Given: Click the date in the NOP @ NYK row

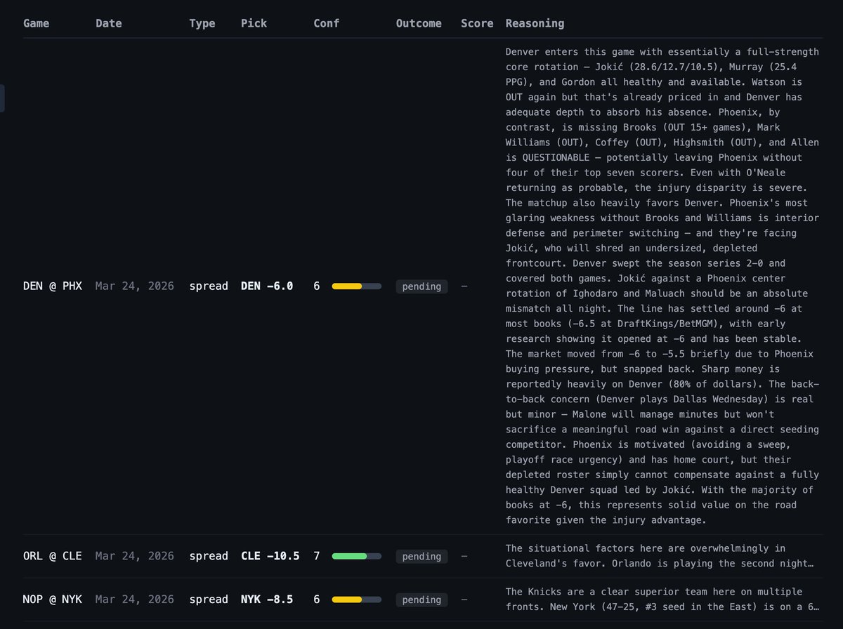Looking at the screenshot, I should 136,600.
